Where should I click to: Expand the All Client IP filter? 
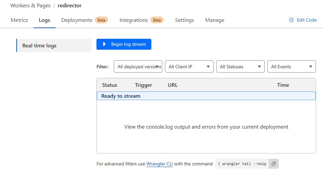pos(189,67)
